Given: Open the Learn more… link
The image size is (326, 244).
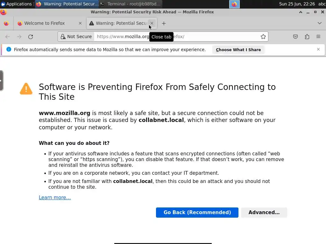Looking at the screenshot, I should 55,197.
